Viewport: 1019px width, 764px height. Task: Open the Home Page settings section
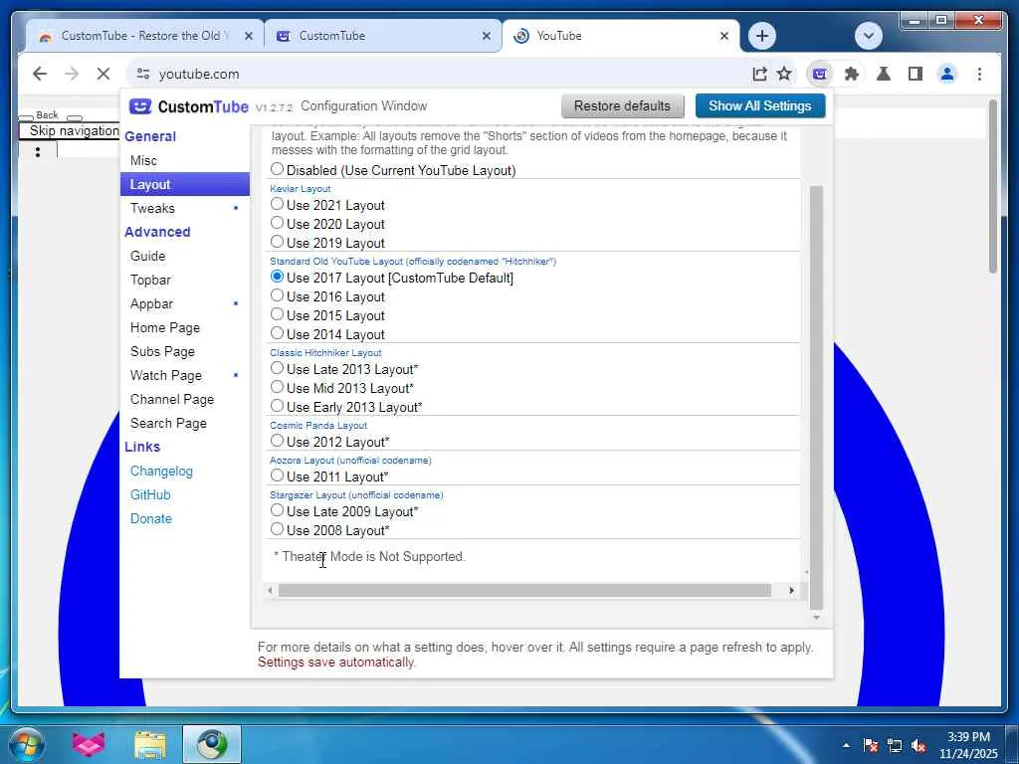tap(184, 328)
